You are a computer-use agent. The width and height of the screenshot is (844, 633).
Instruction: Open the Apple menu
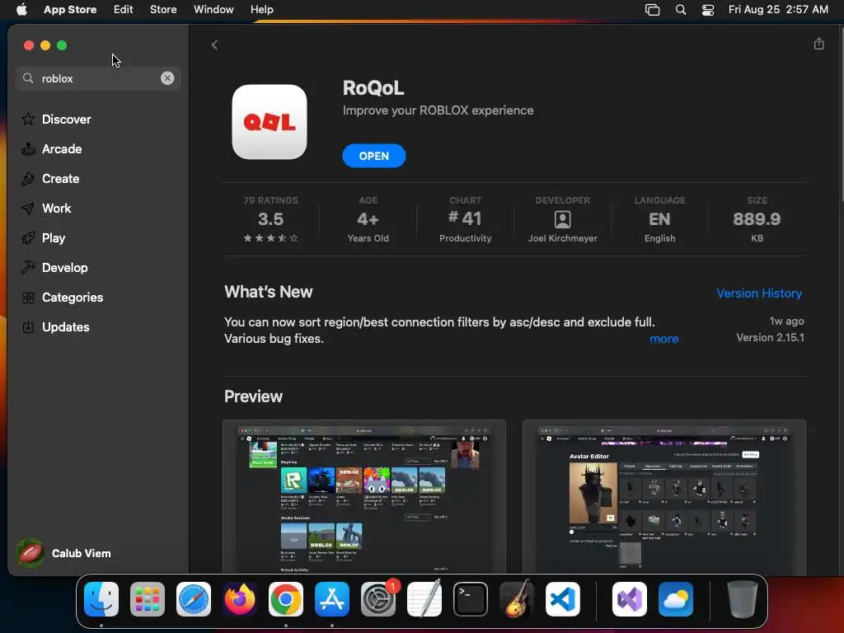click(21, 9)
